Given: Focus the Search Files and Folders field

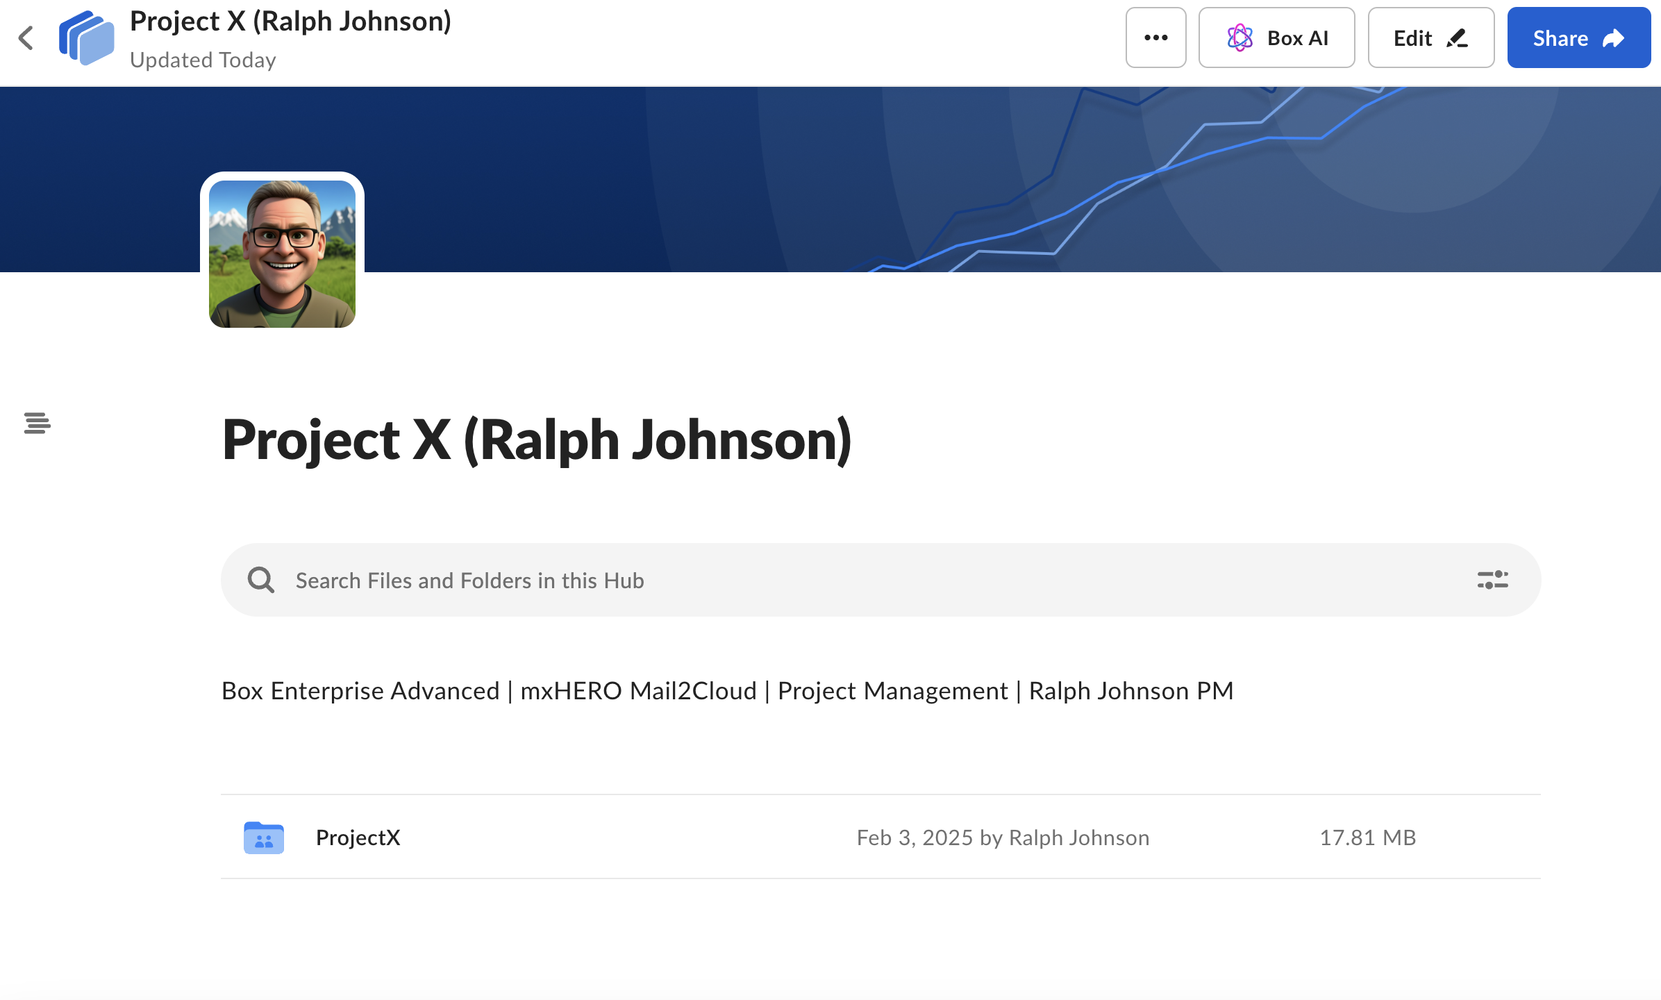Looking at the screenshot, I should point(880,580).
